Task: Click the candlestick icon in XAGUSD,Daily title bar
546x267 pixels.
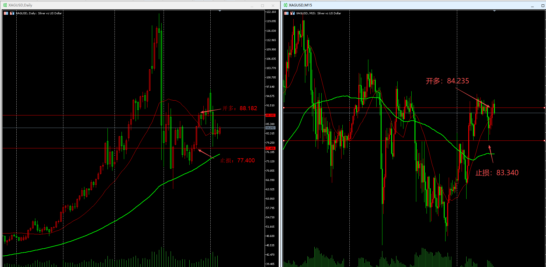Action: click(x=5, y=5)
